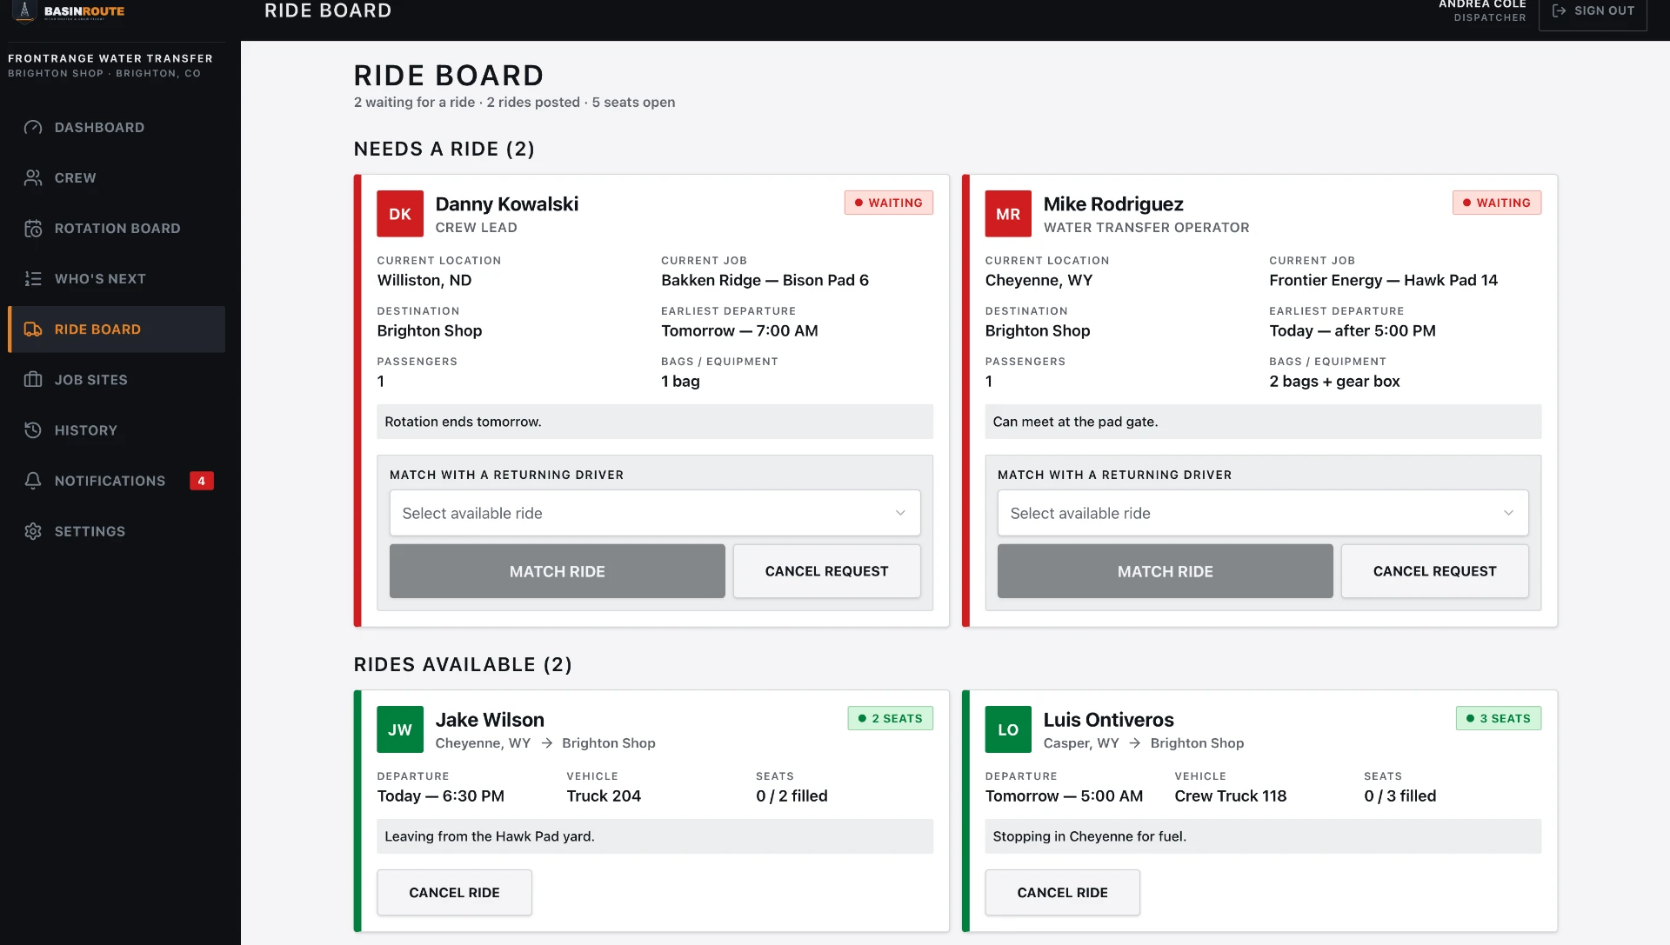Image resolution: width=1670 pixels, height=945 pixels.
Task: Cancel Luis Ontiveros's ride
Action: pos(1062,893)
